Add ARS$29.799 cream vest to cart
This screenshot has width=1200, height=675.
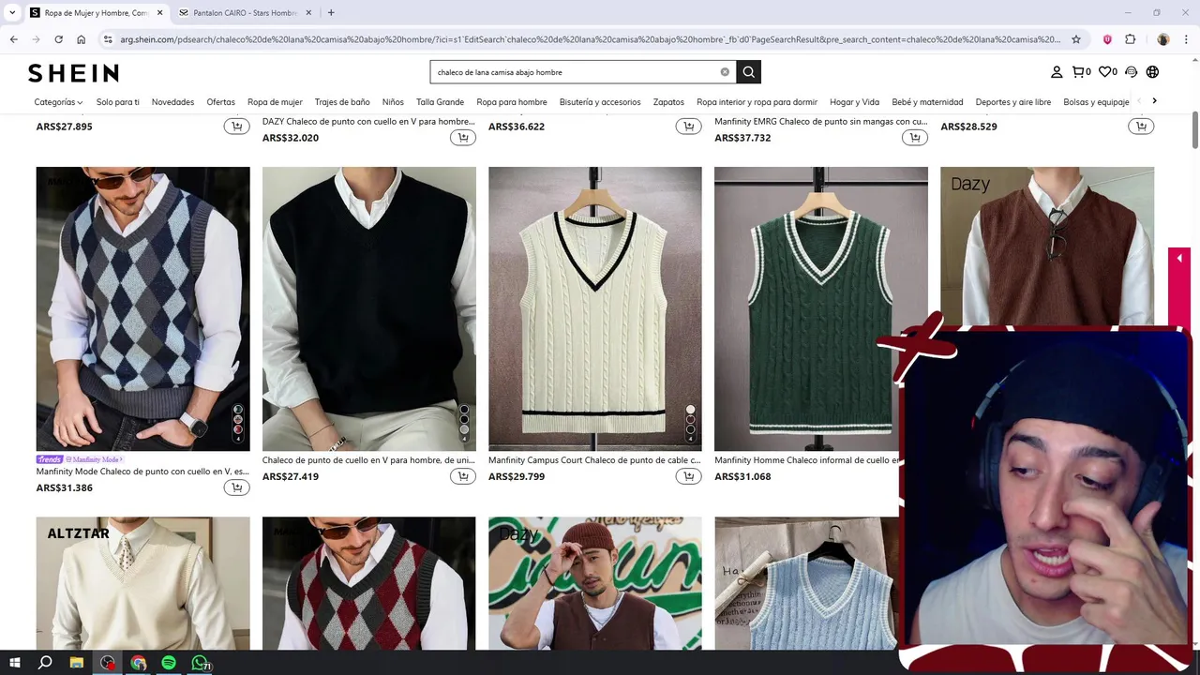click(689, 476)
